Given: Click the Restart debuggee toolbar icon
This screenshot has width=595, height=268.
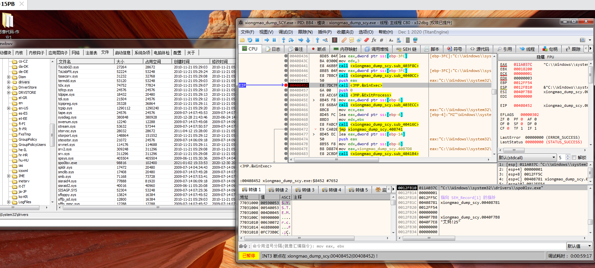Looking at the screenshot, I should click(250, 40).
